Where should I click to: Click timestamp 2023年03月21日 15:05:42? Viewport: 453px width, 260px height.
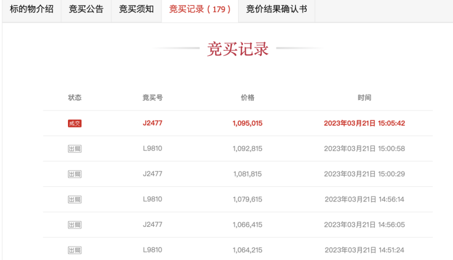[364, 123]
